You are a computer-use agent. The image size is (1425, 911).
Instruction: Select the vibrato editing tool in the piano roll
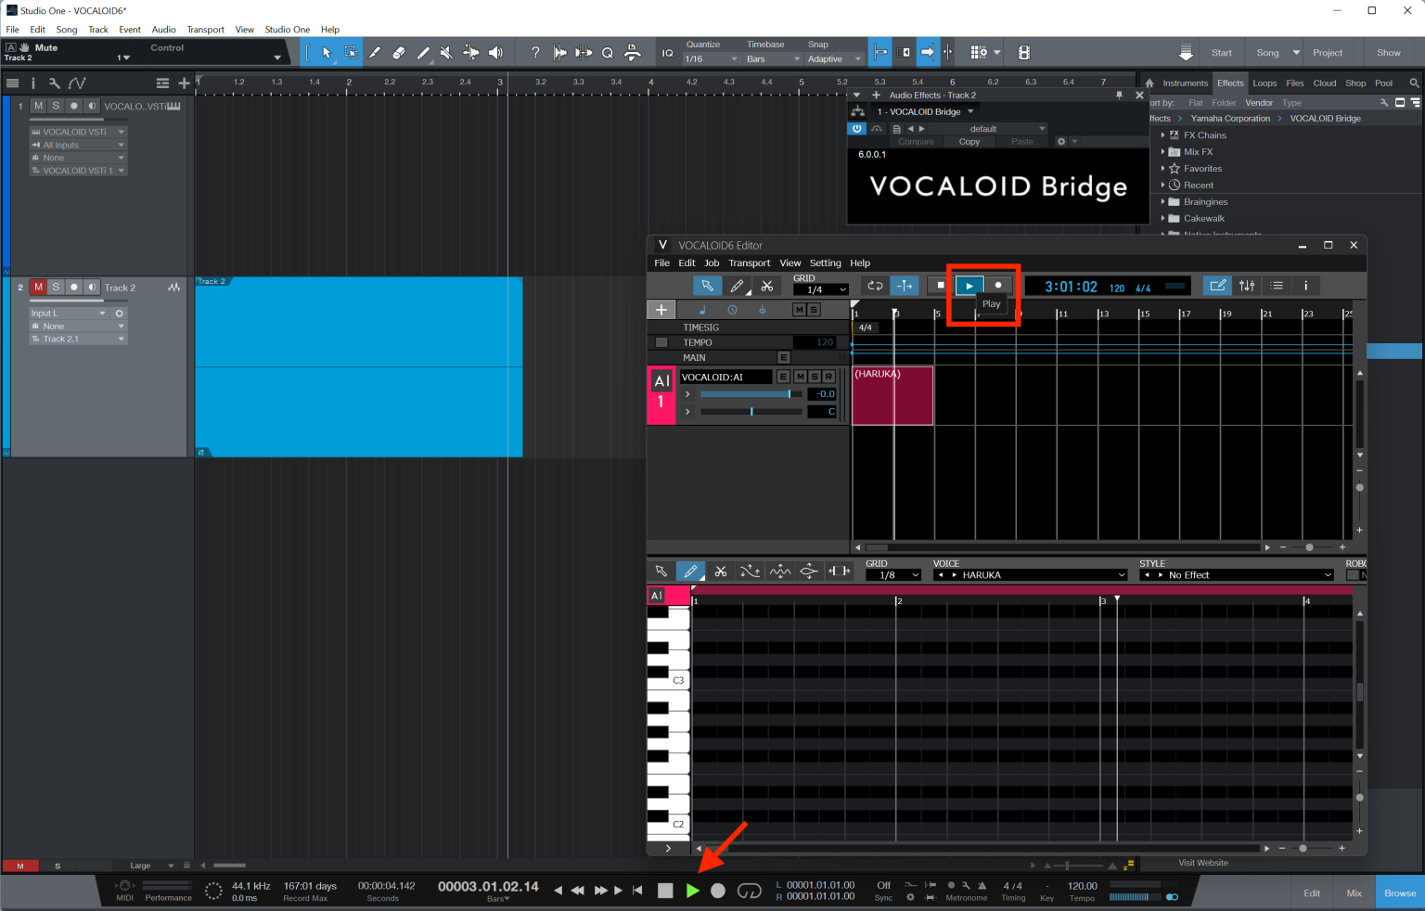point(779,571)
